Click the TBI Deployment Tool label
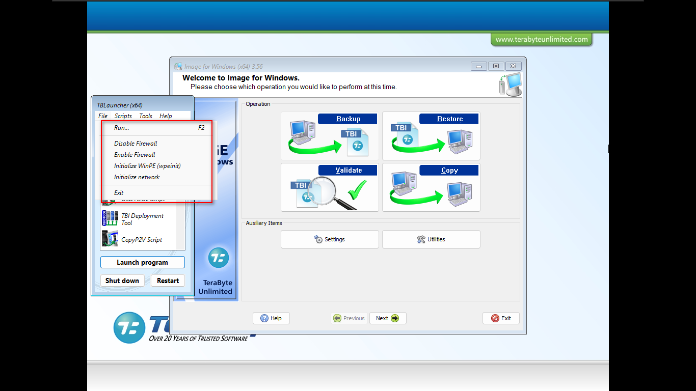The height and width of the screenshot is (391, 696). click(x=142, y=219)
